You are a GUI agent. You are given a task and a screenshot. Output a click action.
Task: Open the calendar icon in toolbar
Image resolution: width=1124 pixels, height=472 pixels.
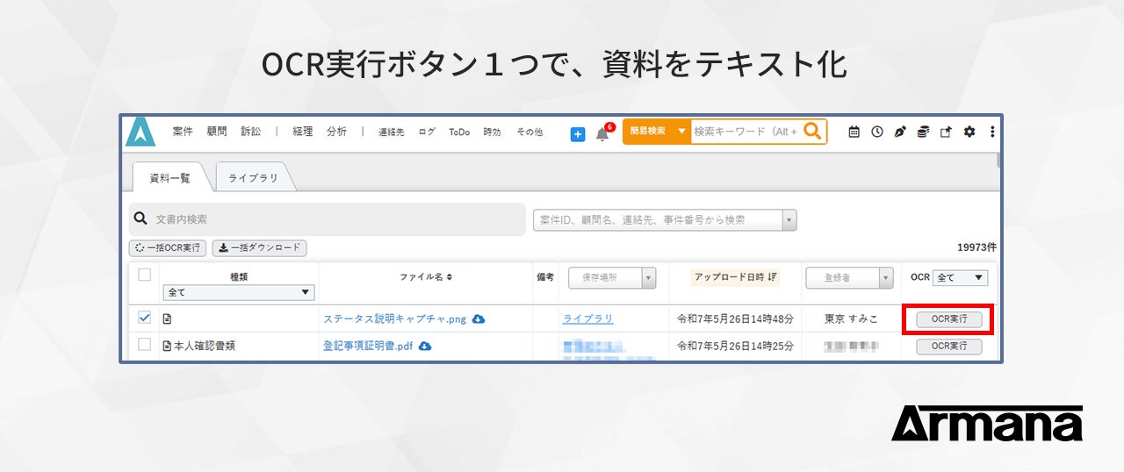click(x=854, y=132)
